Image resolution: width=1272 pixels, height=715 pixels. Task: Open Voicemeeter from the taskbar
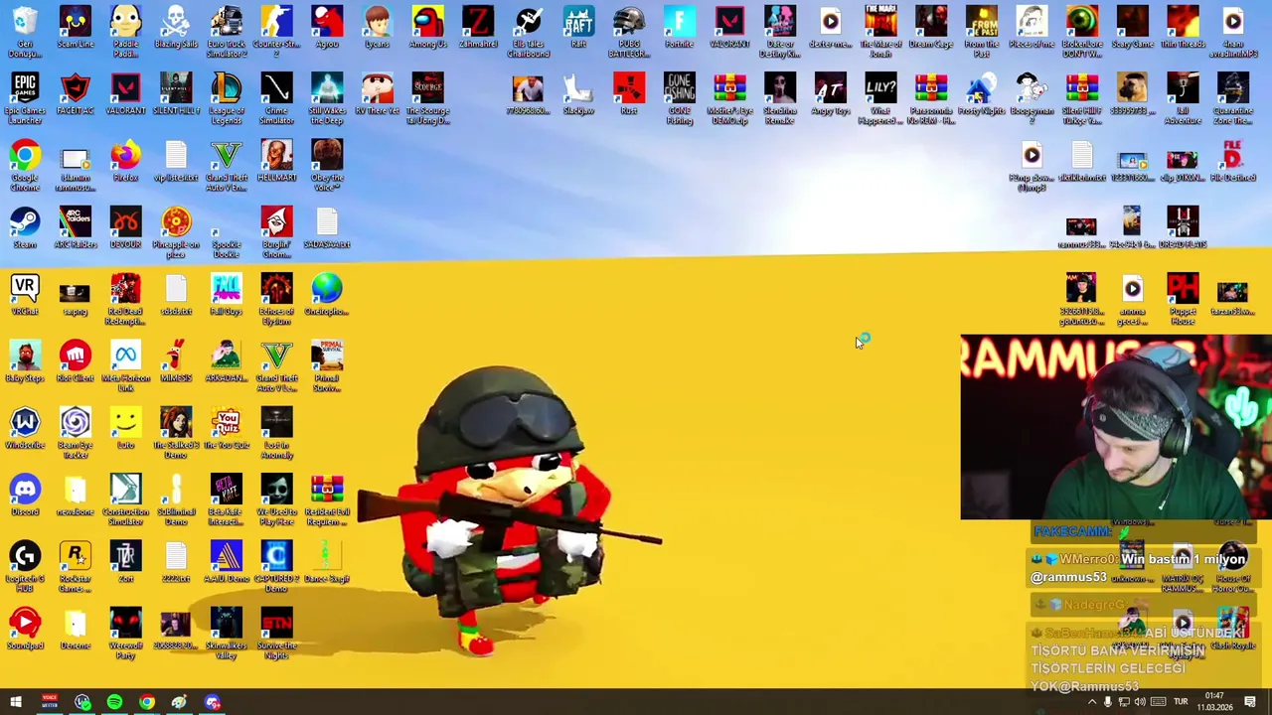click(49, 703)
